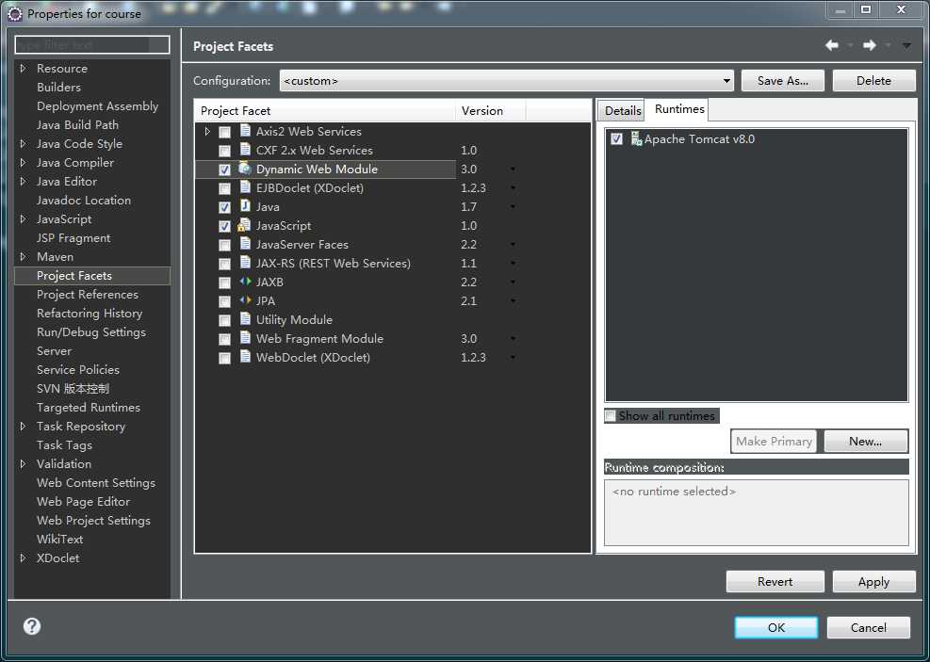Click the CXF 2.x Web Services icon

pyautogui.click(x=245, y=150)
